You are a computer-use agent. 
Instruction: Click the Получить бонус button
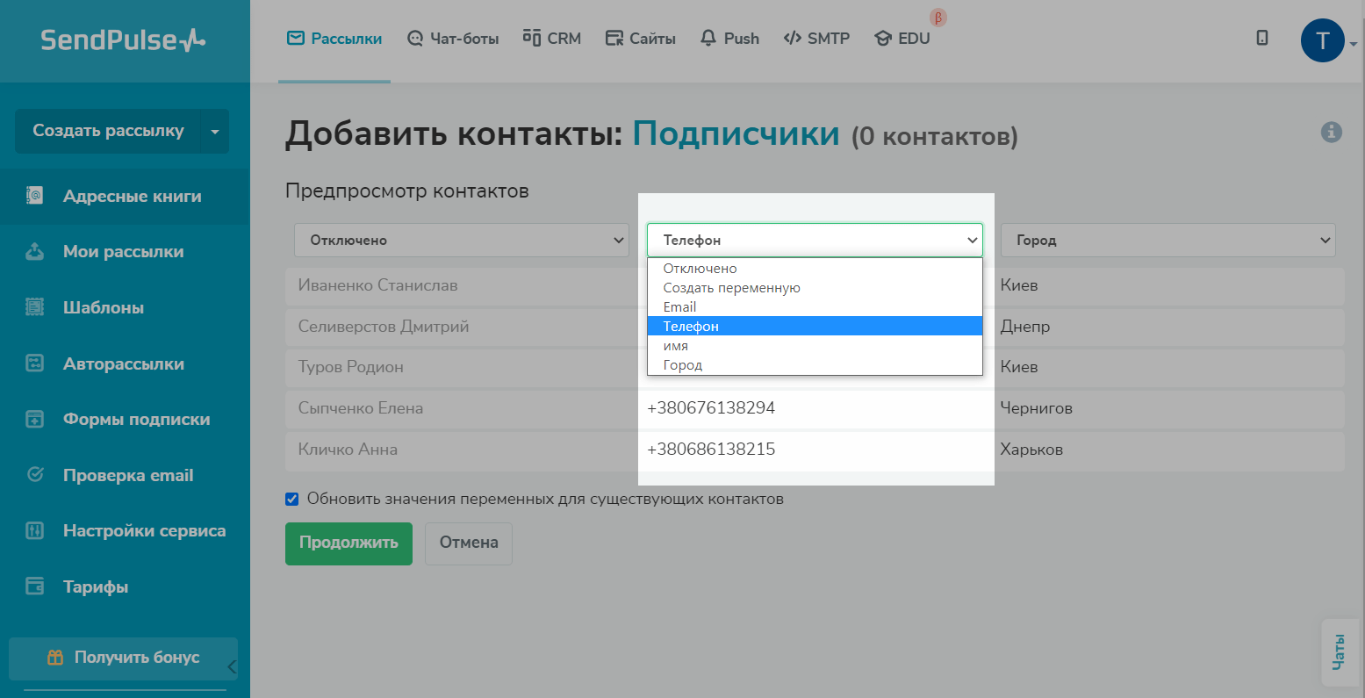(x=124, y=657)
